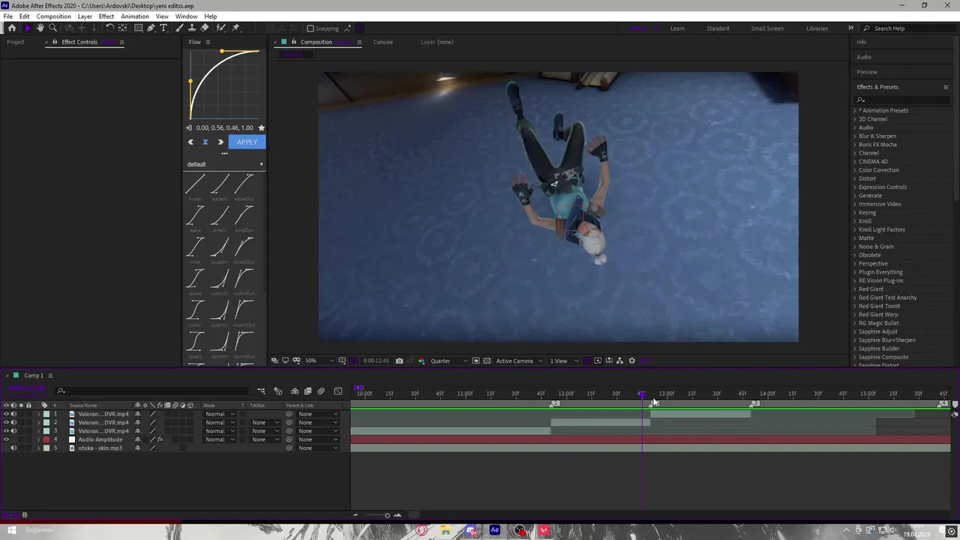Enable Draft 3D in timeline
960x540 pixels.
coord(277,391)
